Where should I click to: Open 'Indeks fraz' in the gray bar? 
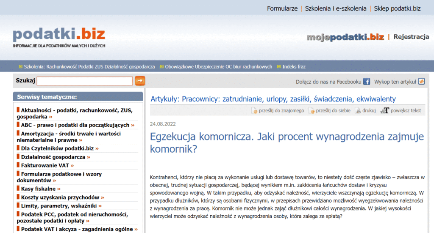click(x=294, y=66)
